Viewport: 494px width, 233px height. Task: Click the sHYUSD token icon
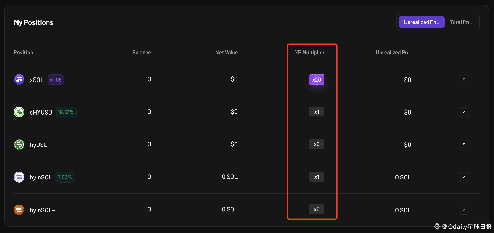point(19,112)
